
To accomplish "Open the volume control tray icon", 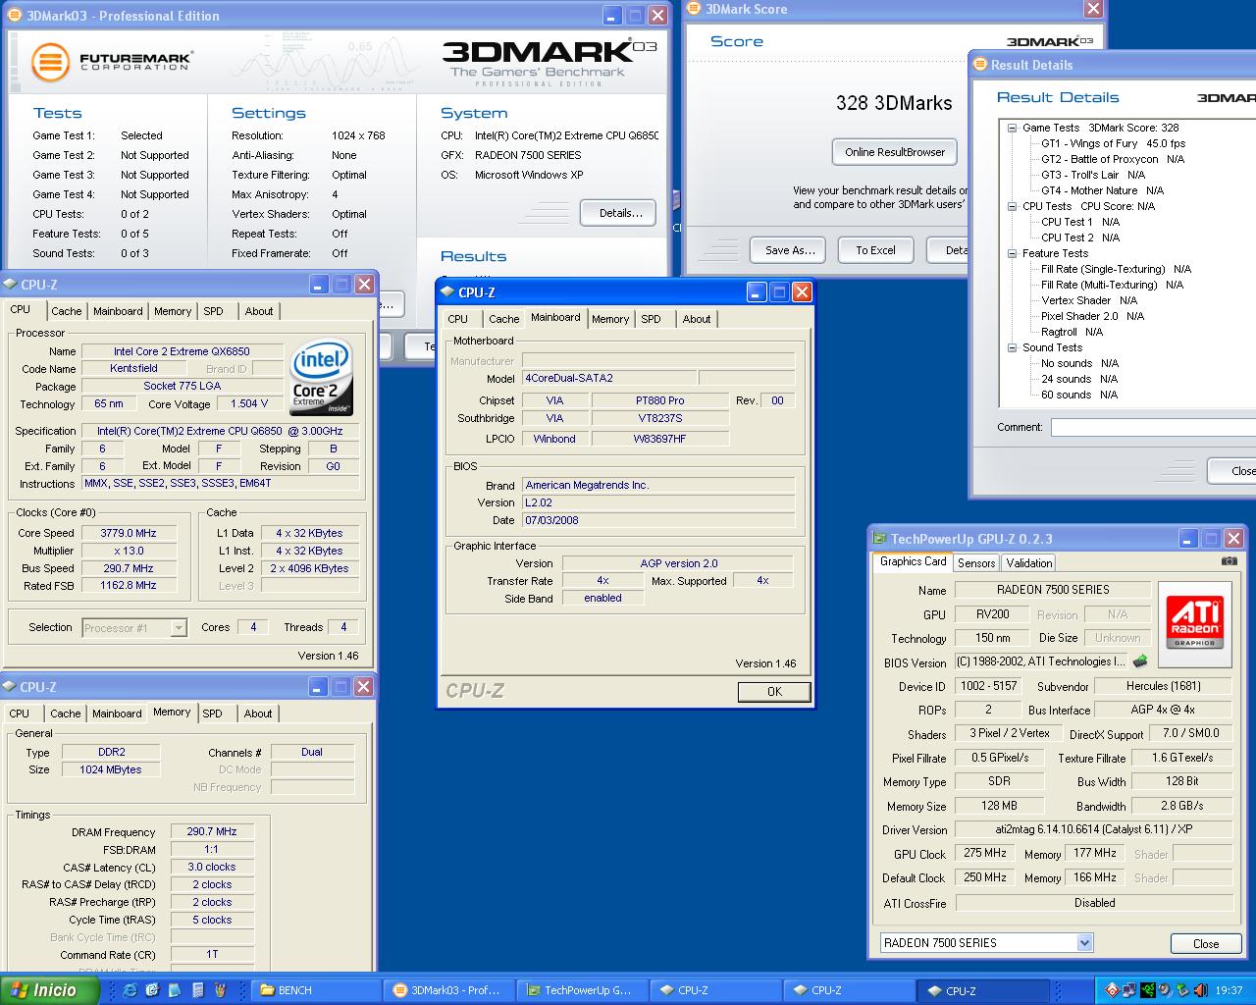I will click(1164, 990).
